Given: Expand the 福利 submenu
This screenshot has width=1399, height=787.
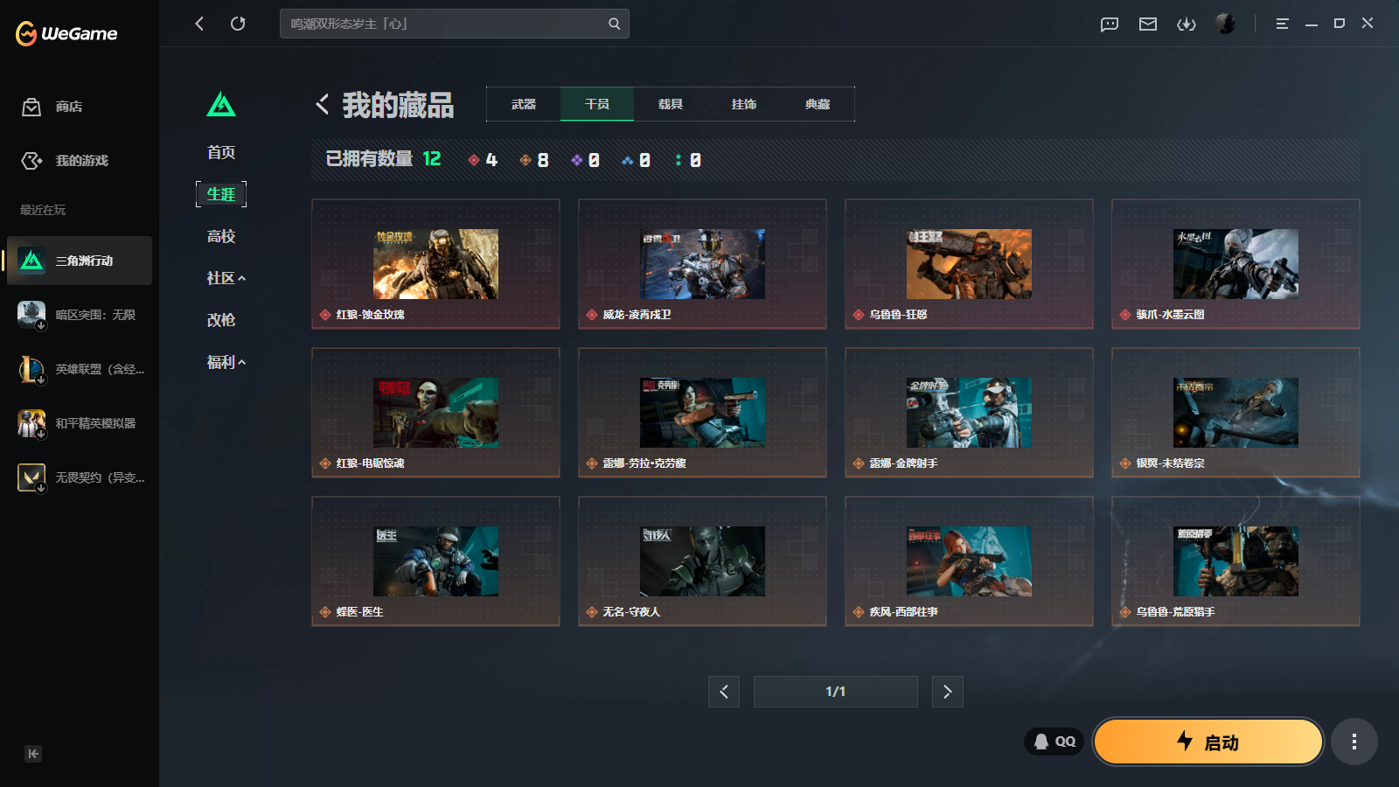Looking at the screenshot, I should coord(226,362).
